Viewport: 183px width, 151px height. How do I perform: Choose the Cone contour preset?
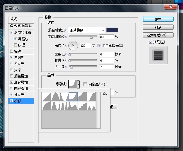click(55, 97)
